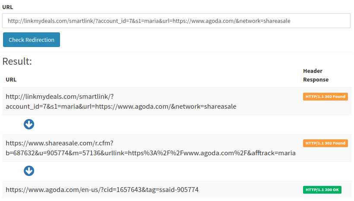Click the 'Result:' heading
This screenshot has width=354, height=201.
17,61
